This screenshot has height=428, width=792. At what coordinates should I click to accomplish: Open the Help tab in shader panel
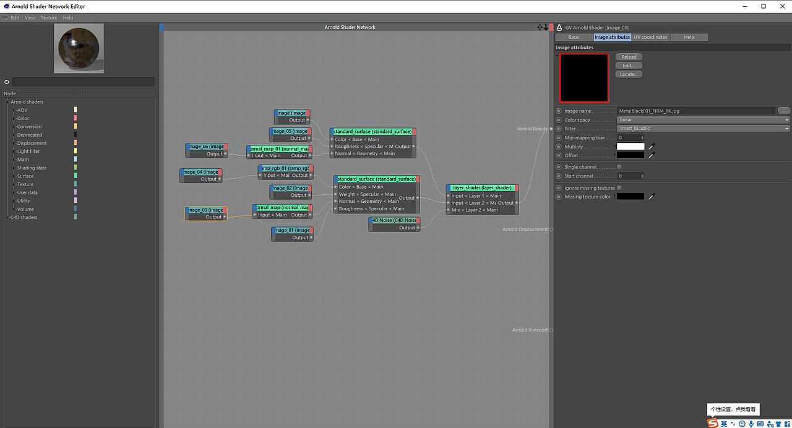coord(689,37)
